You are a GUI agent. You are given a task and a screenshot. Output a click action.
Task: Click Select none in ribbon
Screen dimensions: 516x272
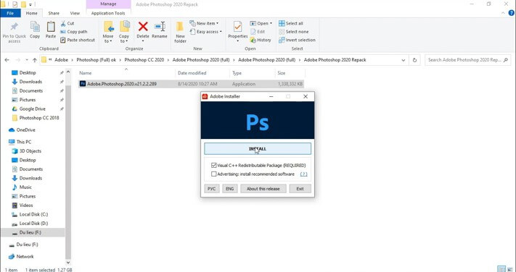click(293, 32)
